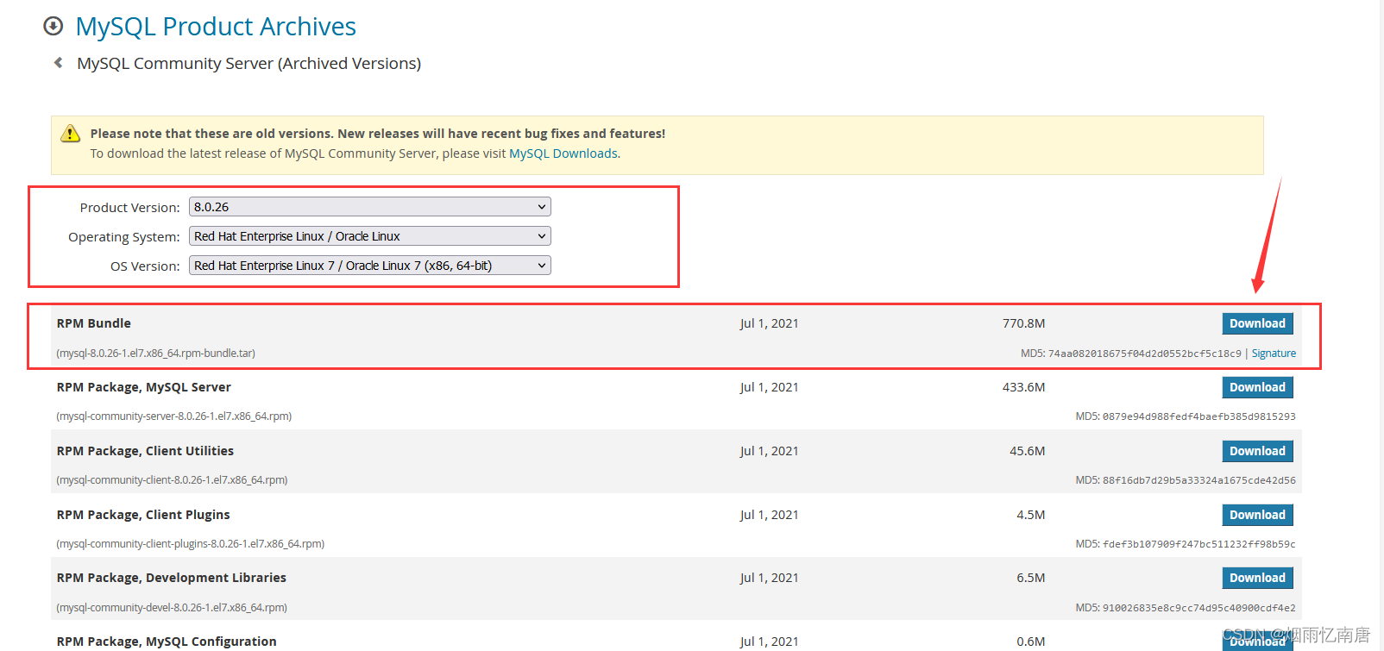Image resolution: width=1384 pixels, height=651 pixels.
Task: Click the download circle icon beside MySQL Product Archives
Action: pos(53,26)
